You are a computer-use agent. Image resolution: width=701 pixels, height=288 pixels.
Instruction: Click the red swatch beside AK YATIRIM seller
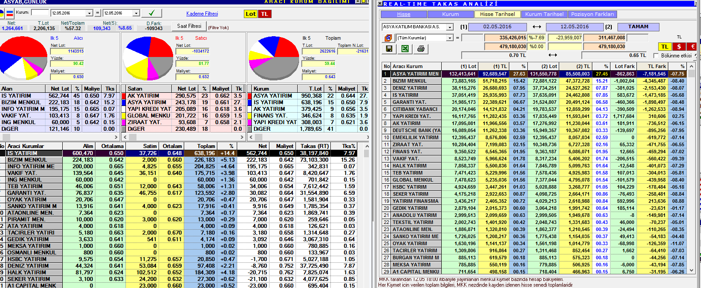click(x=124, y=96)
